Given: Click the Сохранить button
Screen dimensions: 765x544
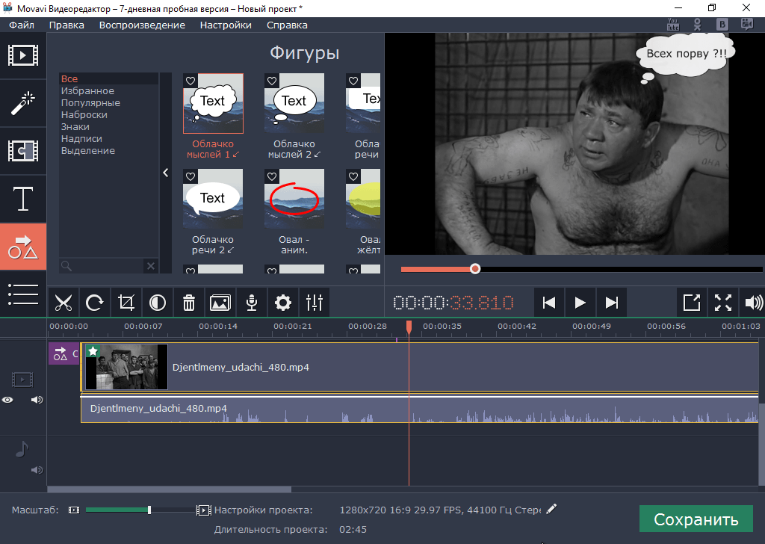Looking at the screenshot, I should click(696, 519).
